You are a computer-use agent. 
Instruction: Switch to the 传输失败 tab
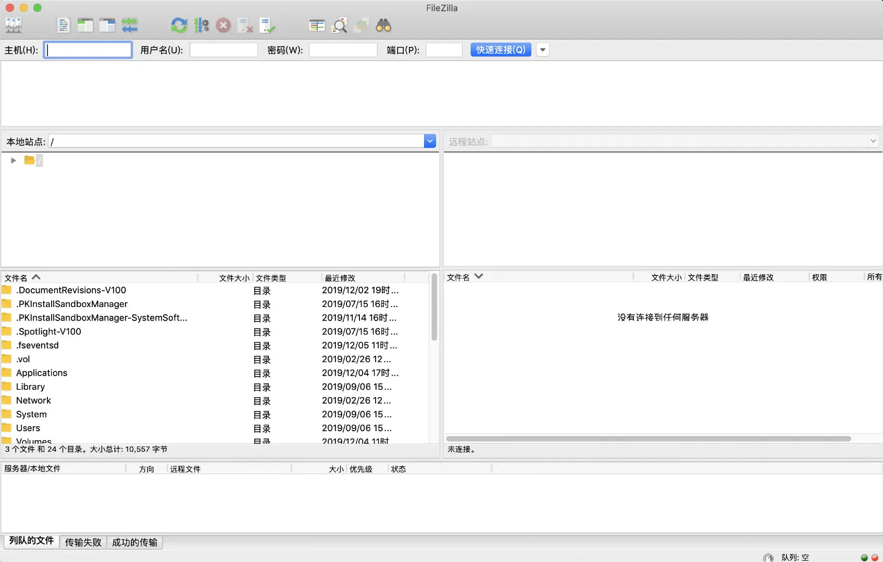(x=83, y=542)
